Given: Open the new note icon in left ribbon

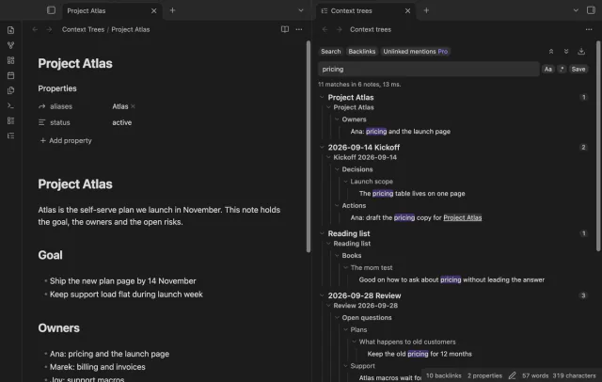Looking at the screenshot, I should 10,30.
